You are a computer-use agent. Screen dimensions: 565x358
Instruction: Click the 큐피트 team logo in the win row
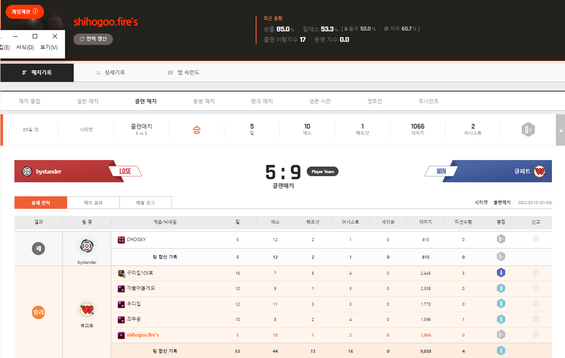tap(86, 310)
